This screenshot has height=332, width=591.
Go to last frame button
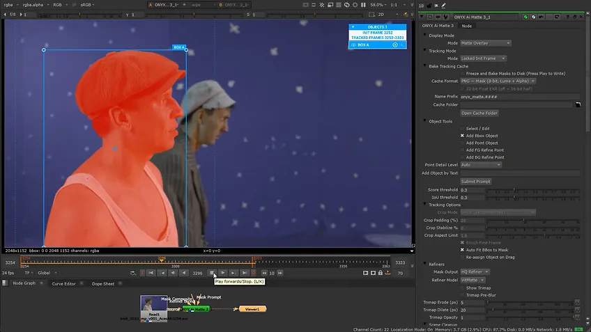244,273
